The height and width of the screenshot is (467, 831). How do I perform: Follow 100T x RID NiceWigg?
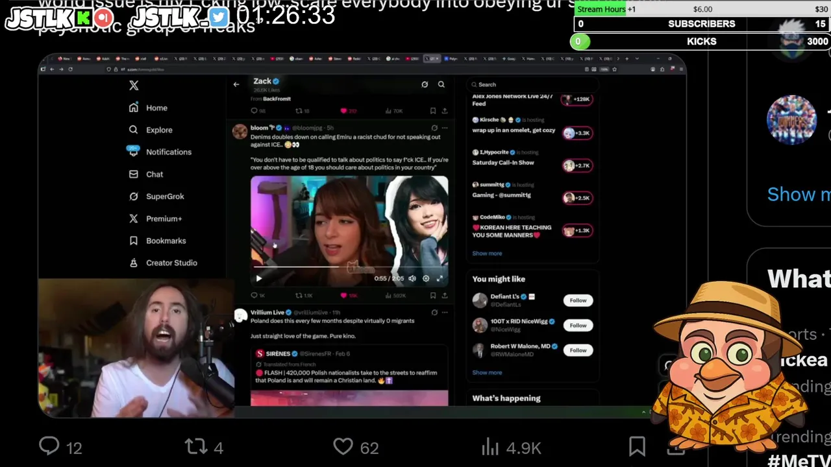coord(578,325)
